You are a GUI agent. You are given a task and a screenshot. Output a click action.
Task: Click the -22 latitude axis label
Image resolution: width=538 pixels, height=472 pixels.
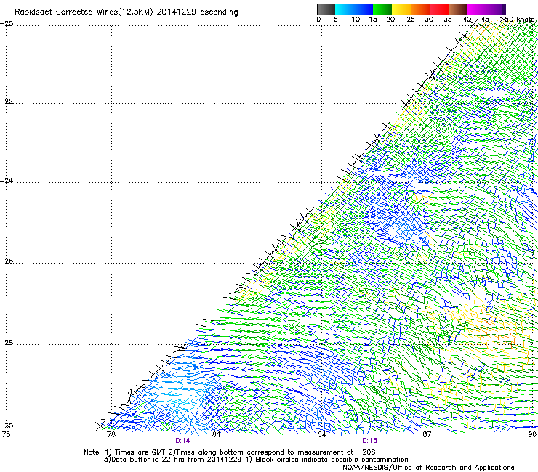click(x=7, y=102)
